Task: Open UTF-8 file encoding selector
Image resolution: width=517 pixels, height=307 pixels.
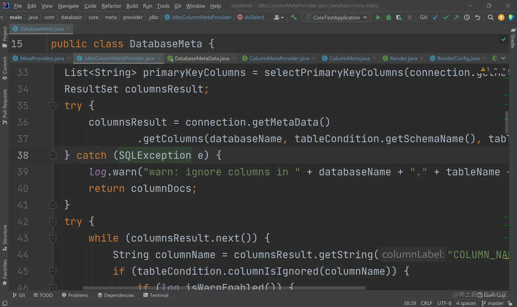Action: [444, 303]
